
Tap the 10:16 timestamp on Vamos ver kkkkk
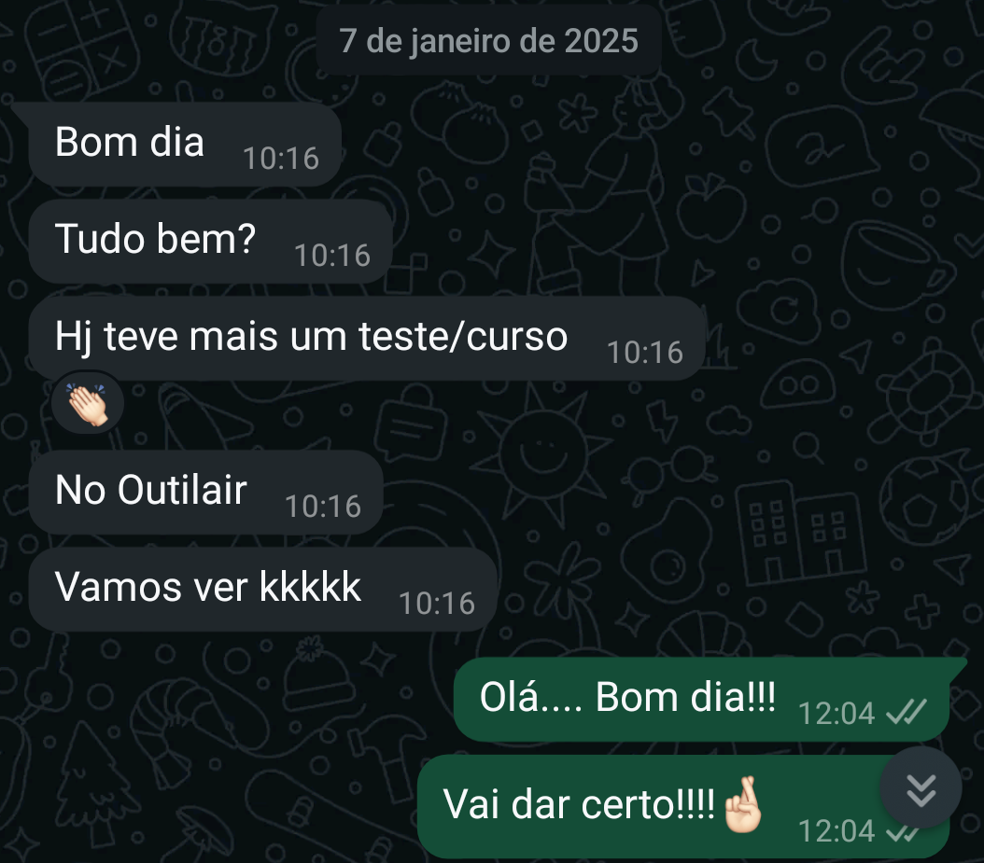point(438,604)
